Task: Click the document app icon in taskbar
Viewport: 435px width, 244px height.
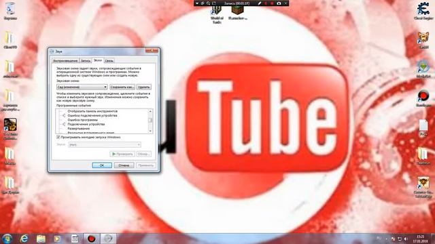Action: tap(74, 239)
